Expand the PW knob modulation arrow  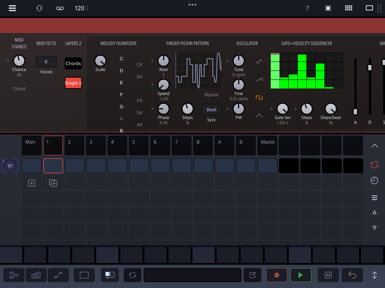[227, 109]
